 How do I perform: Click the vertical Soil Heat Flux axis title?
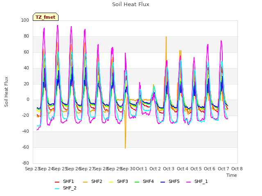[x=6, y=91]
